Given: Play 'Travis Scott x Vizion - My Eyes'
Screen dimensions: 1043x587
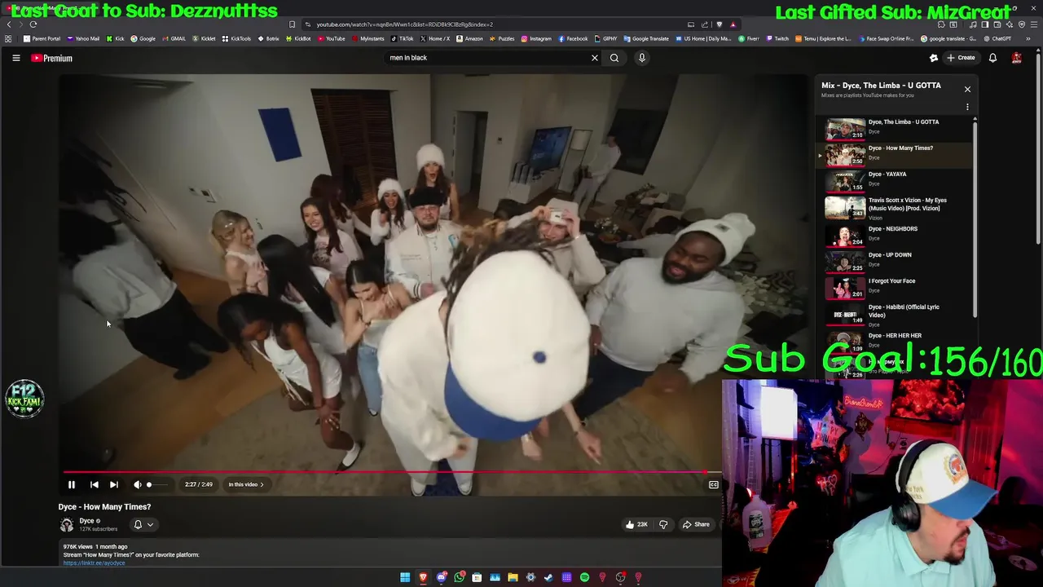Looking at the screenshot, I should (x=896, y=208).
